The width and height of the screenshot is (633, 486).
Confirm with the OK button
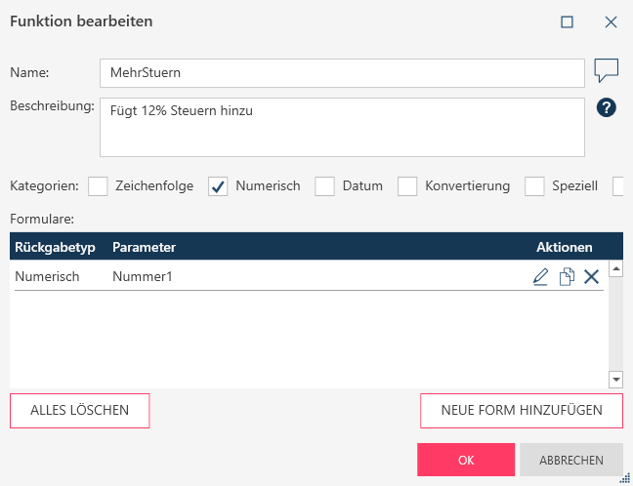(x=466, y=461)
